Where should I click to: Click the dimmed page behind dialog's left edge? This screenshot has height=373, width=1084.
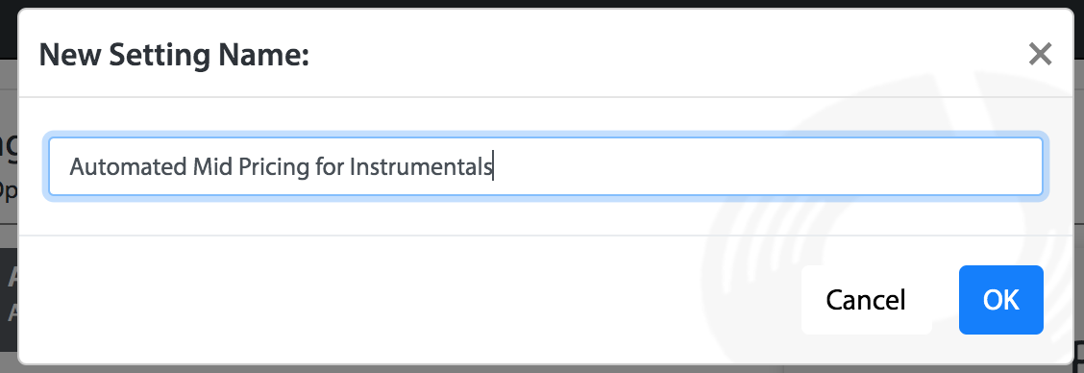coord(9,208)
